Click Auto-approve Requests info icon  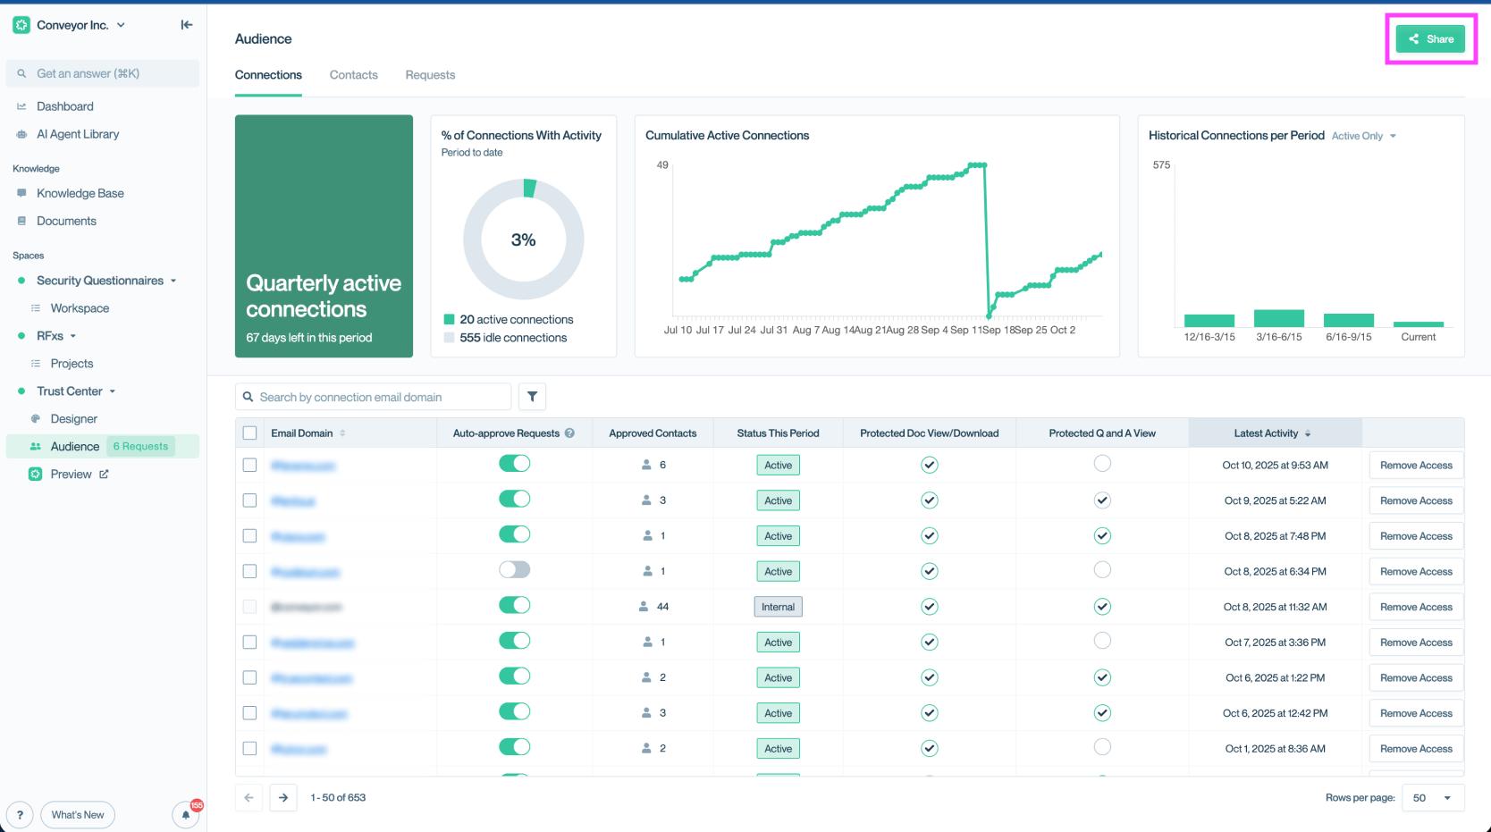(569, 433)
